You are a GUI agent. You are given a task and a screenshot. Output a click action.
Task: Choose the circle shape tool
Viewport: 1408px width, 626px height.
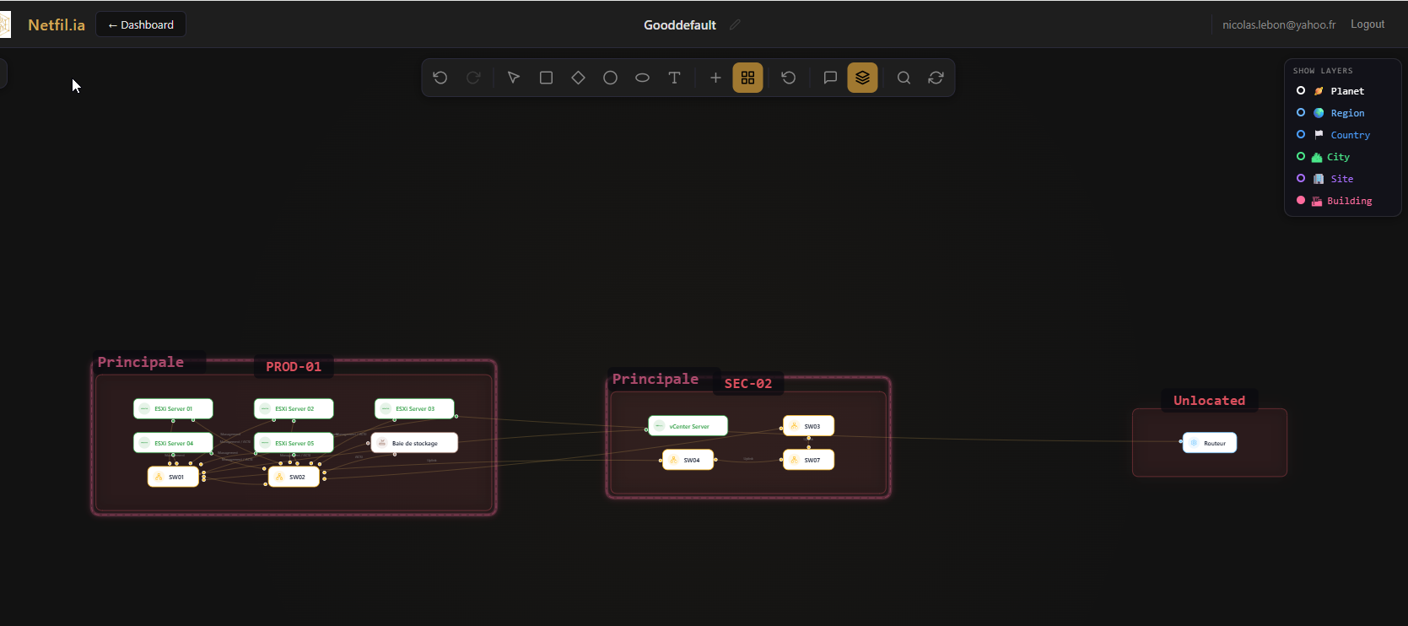(x=610, y=78)
